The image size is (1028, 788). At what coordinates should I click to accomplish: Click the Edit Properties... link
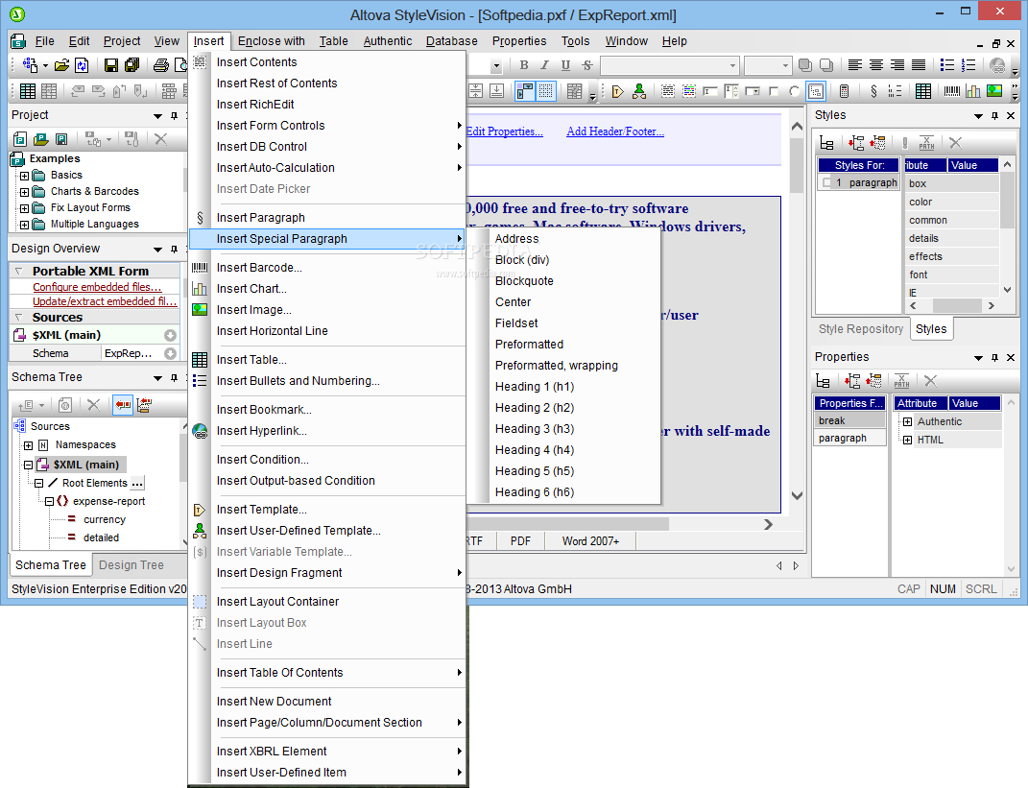click(504, 131)
